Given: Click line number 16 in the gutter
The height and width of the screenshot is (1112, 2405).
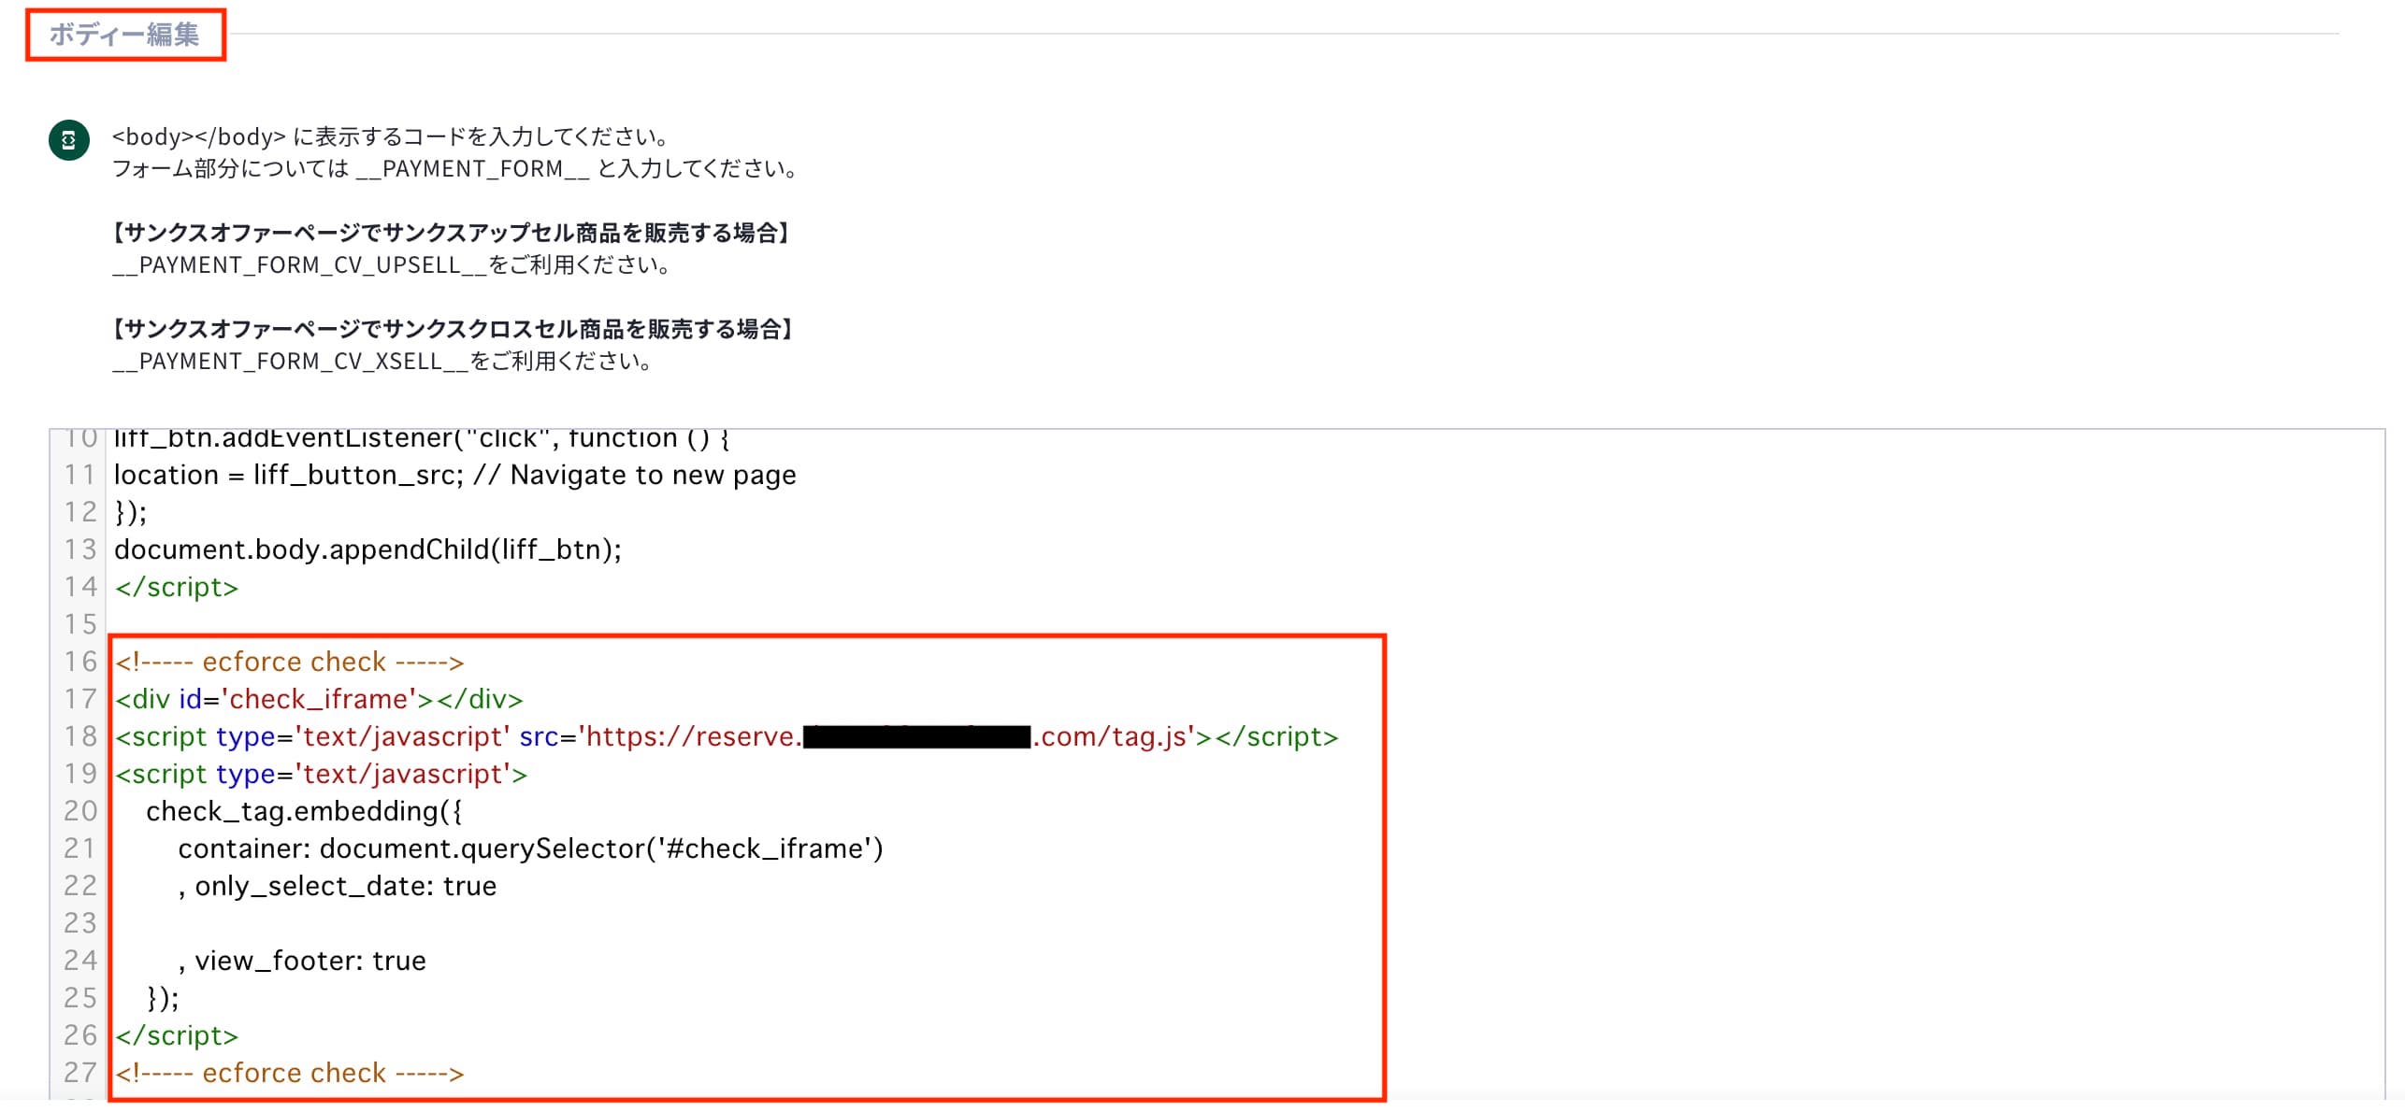Looking at the screenshot, I should (x=80, y=662).
